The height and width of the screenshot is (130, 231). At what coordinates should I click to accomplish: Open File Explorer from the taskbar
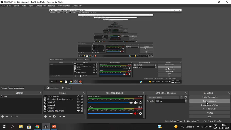[x=21, y=127]
